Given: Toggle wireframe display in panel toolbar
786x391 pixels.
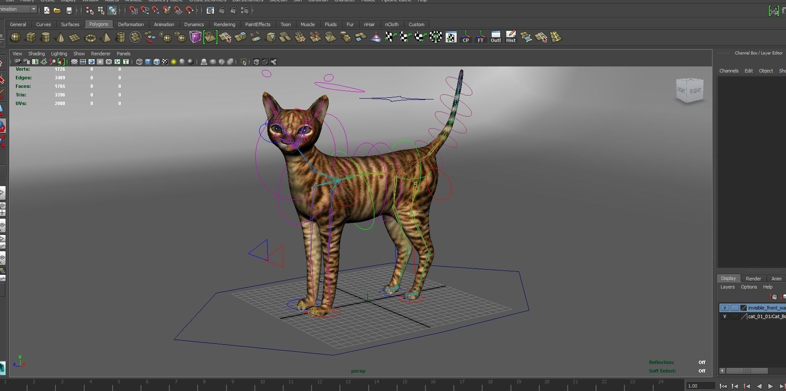Looking at the screenshot, I should 139,62.
